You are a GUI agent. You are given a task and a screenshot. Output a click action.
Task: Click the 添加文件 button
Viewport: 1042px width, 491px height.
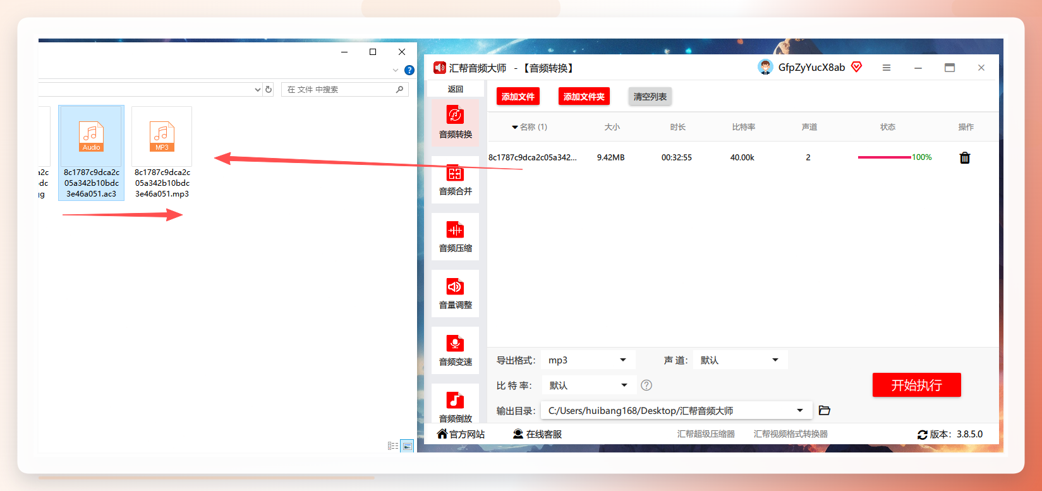pos(518,97)
